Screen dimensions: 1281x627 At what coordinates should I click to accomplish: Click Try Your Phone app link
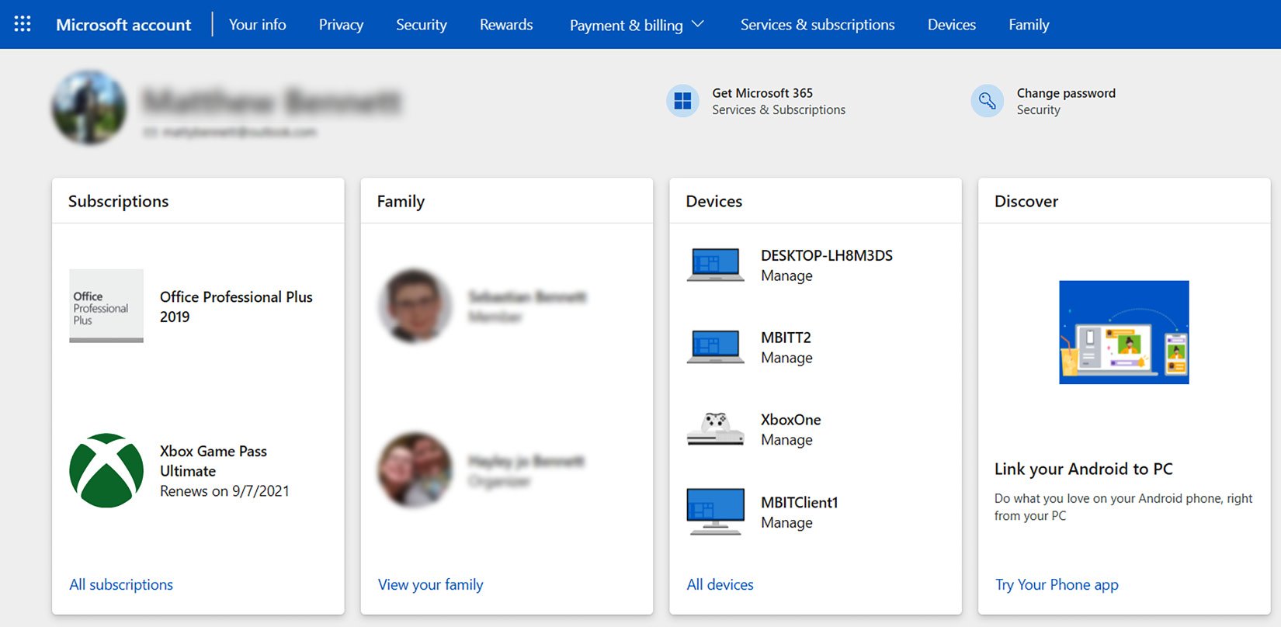click(x=1057, y=584)
